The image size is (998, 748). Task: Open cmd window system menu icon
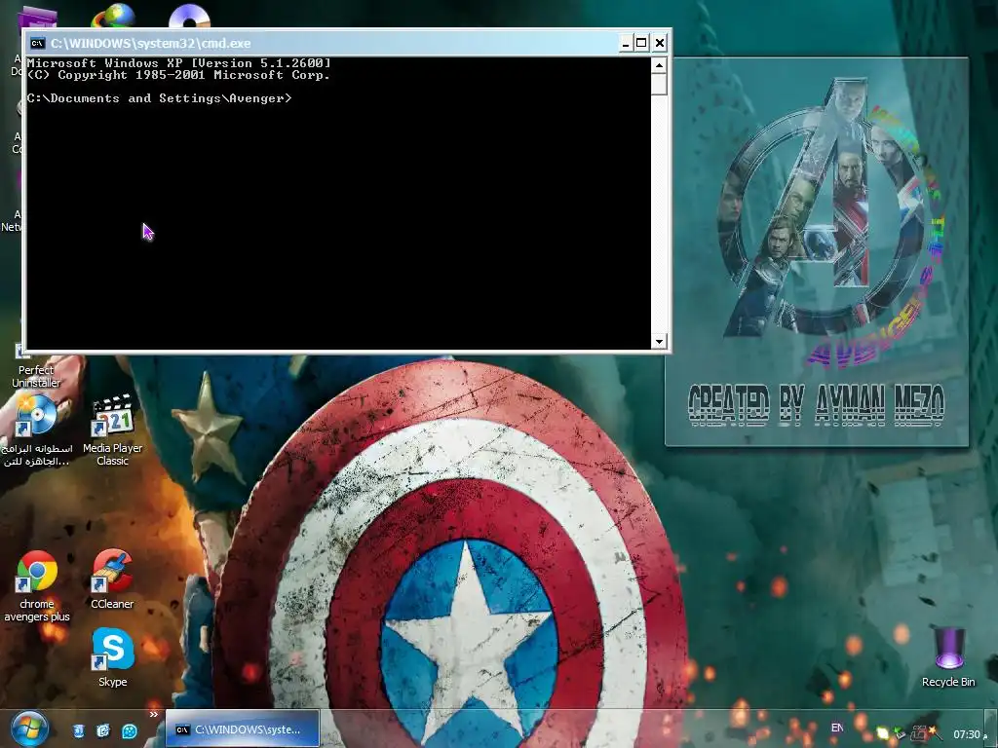(38, 43)
